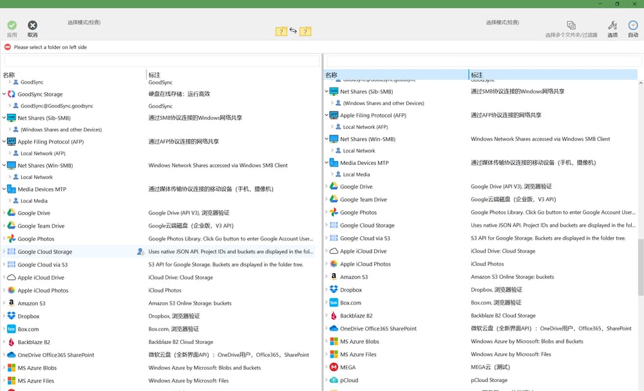Viewport: 644px width, 391px height.
Task: Click the MEGA icon in the right pane
Action: click(x=334, y=367)
